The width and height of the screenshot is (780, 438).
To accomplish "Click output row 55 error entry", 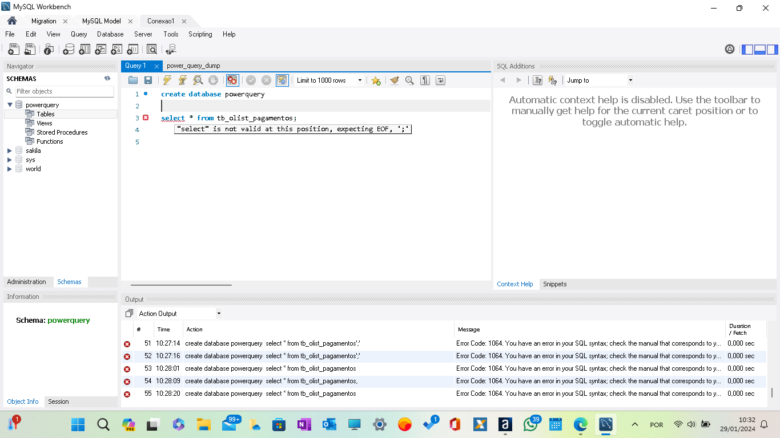I will (x=444, y=394).
